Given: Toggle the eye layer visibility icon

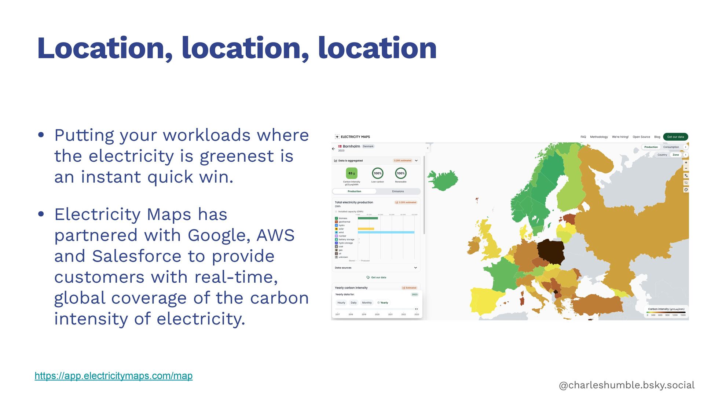Looking at the screenshot, I should point(686,183).
